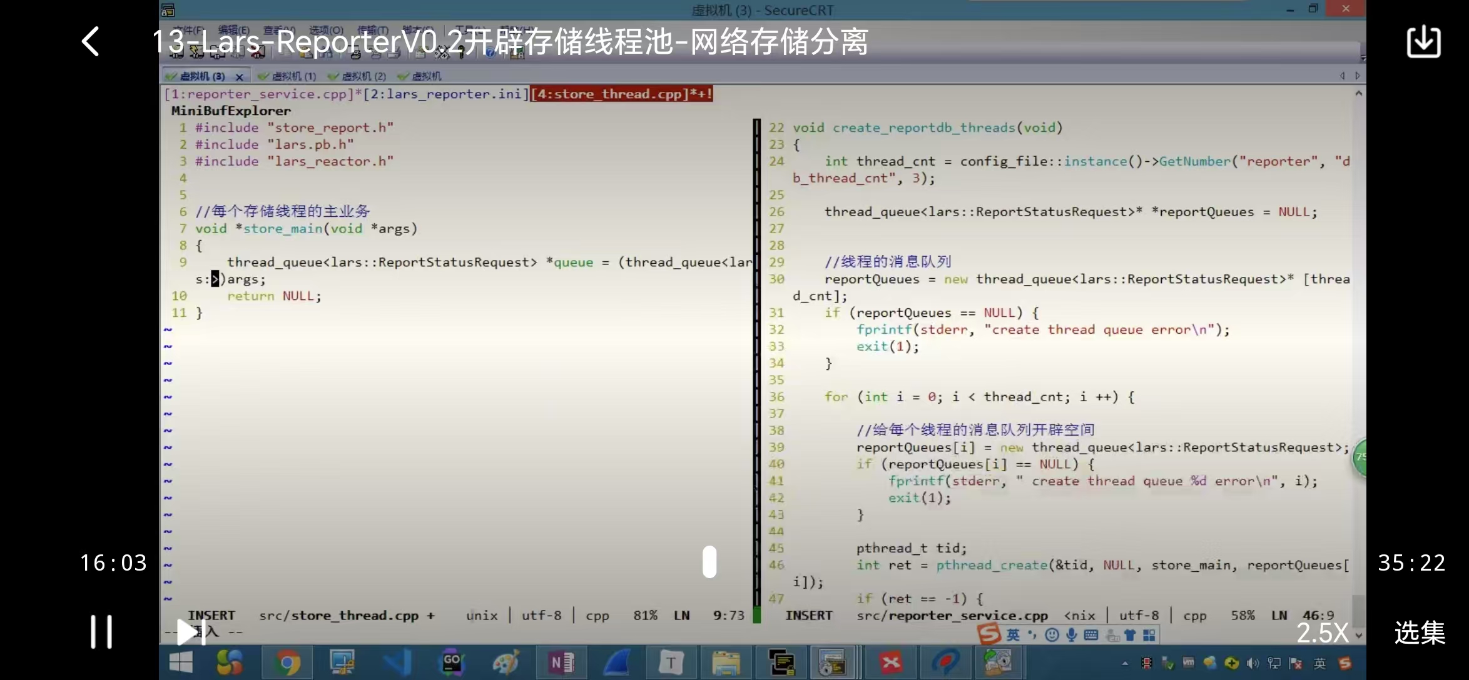
Task: Open the 2.5X playback speed selector
Action: pos(1321,633)
